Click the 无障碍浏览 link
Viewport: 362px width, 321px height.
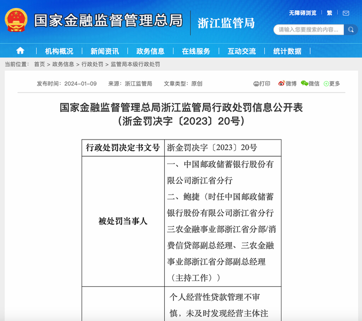[303, 13]
